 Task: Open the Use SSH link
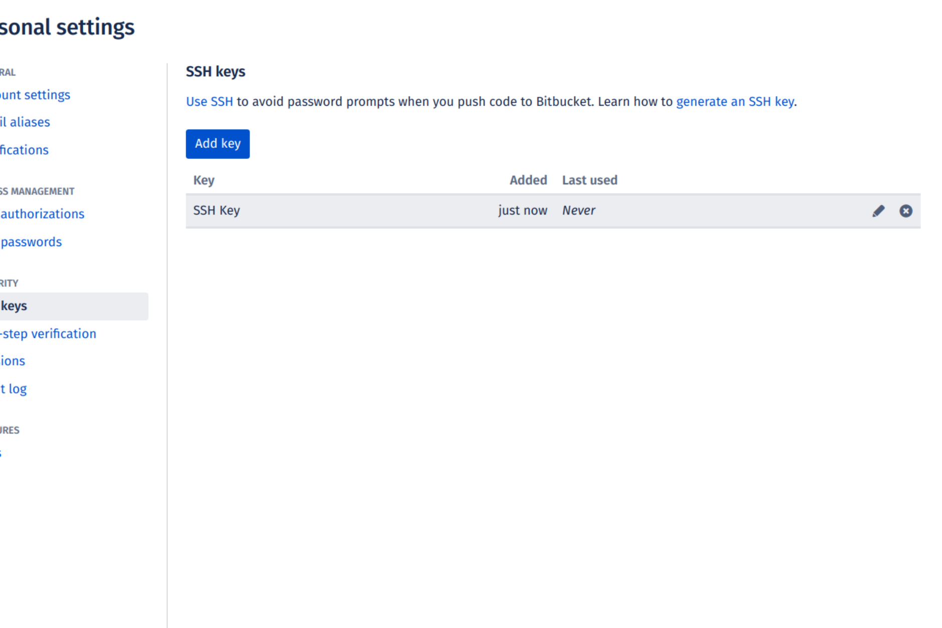[209, 101]
